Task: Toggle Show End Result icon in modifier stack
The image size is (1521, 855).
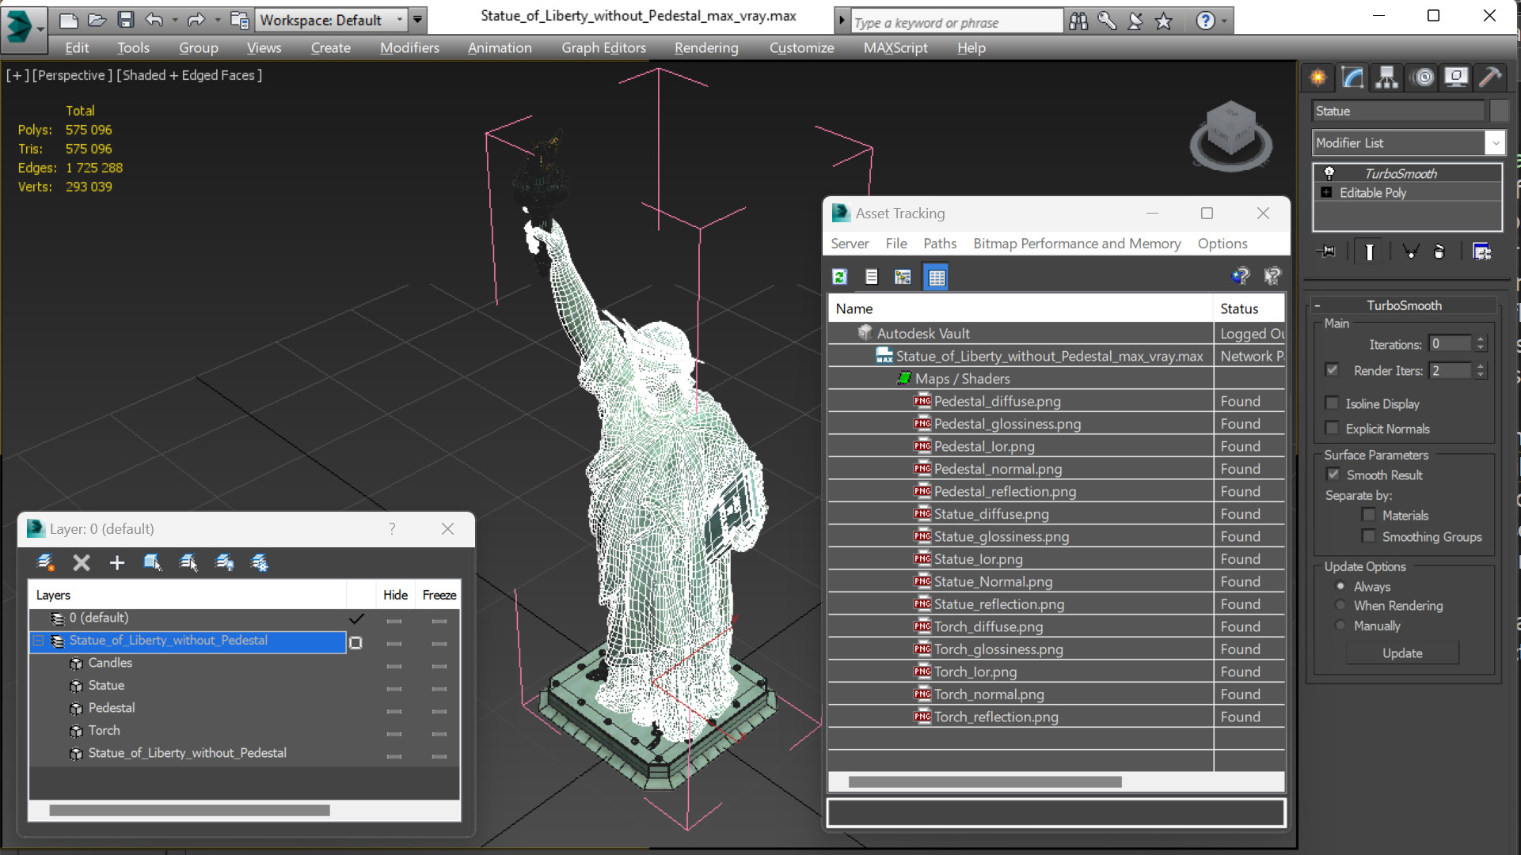Action: 1369,252
